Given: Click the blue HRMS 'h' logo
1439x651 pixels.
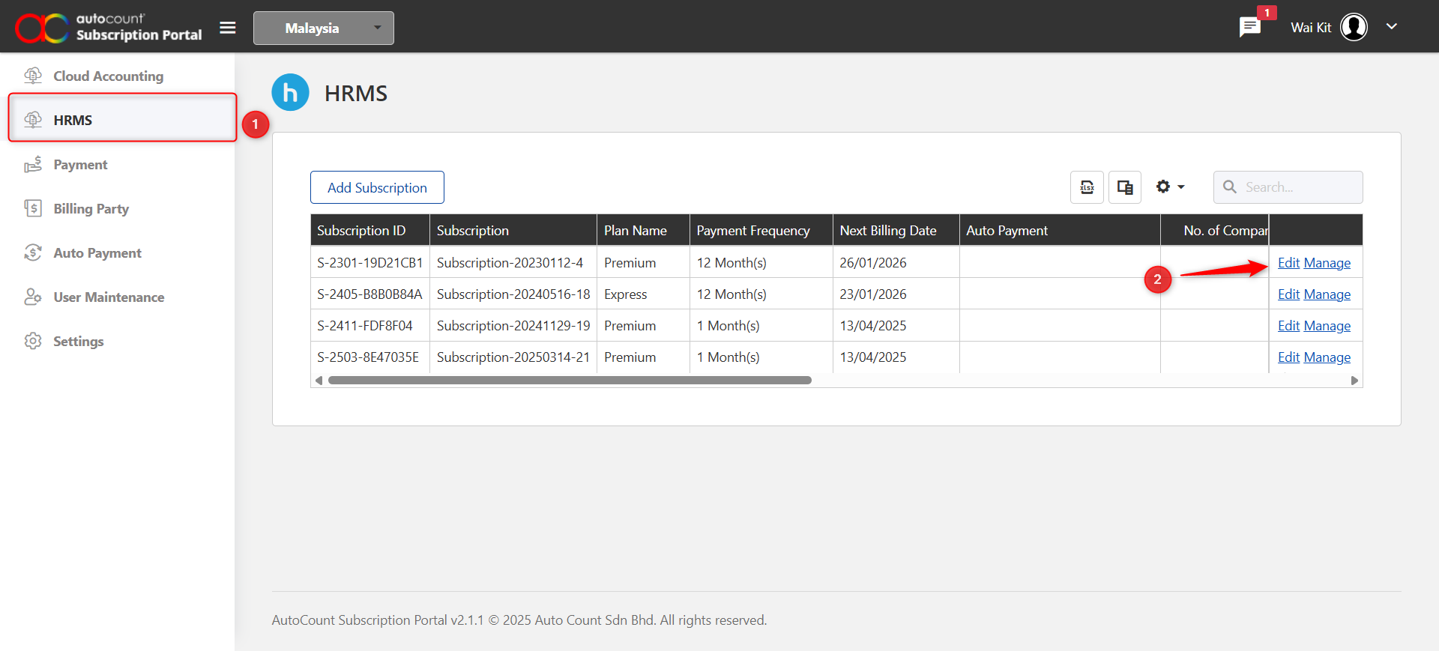Looking at the screenshot, I should pos(290,92).
